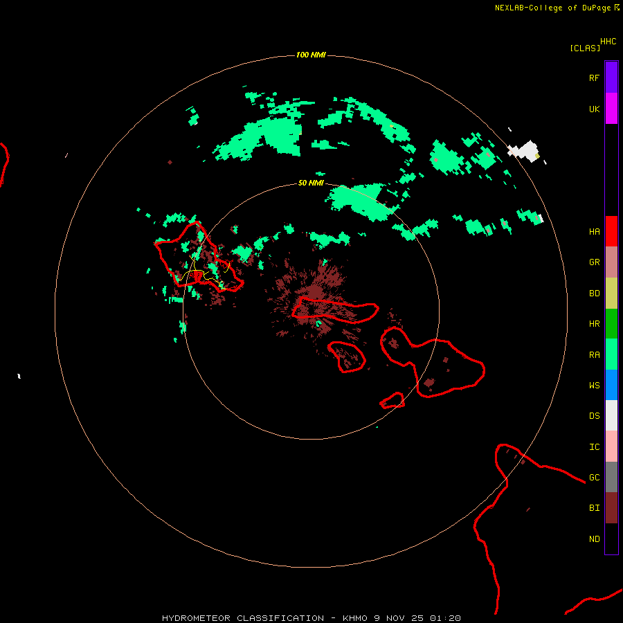Click the RF legend label
Viewport: 623px width, 623px height.
pos(594,78)
